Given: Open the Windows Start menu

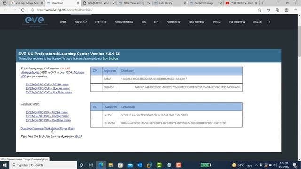Looking at the screenshot, I should click(5, 165).
